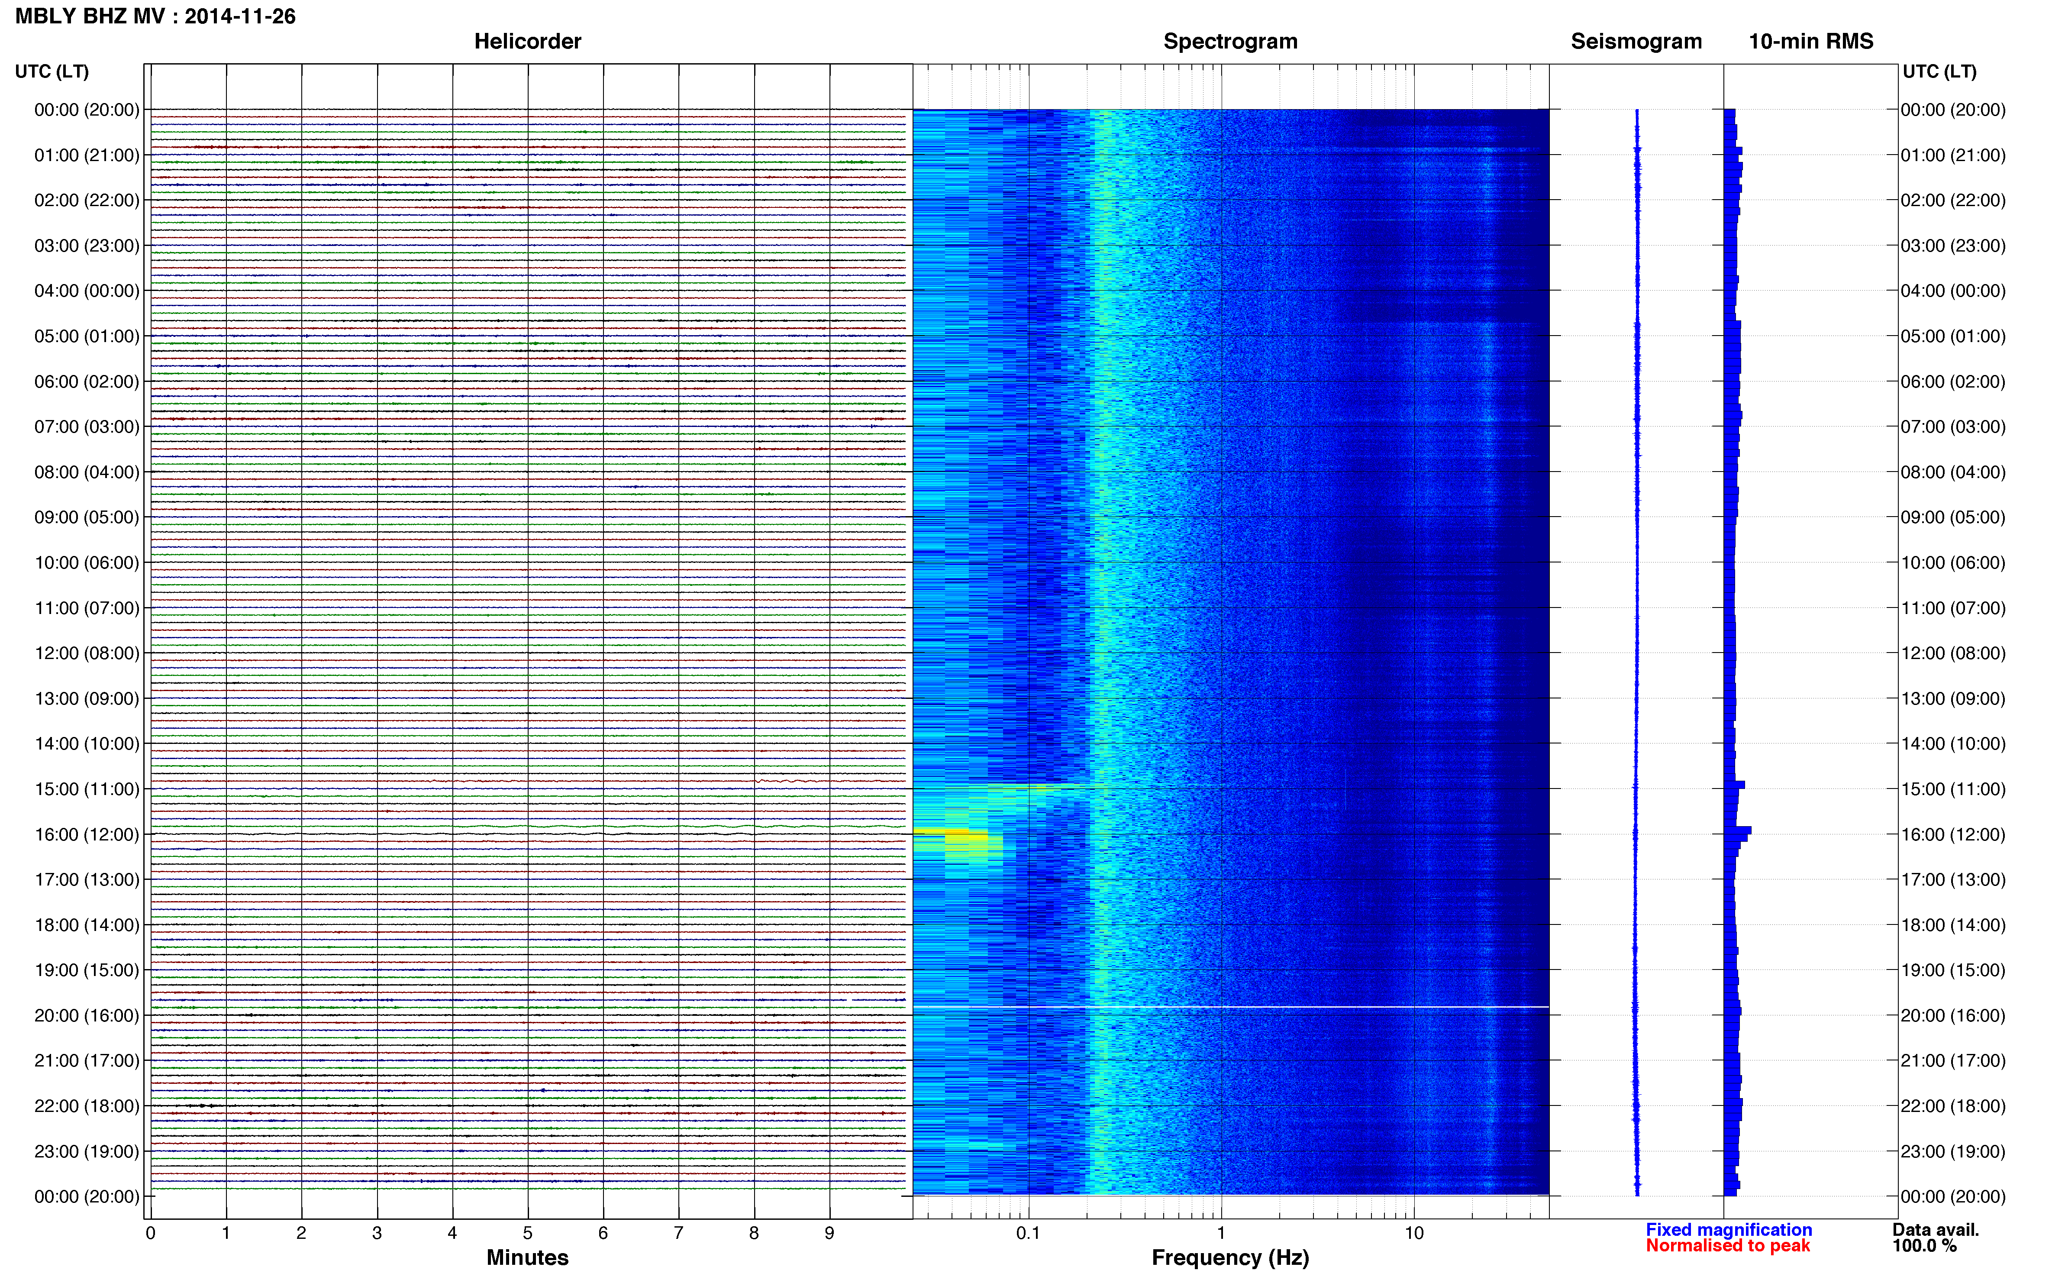
Task: Select the left time label '05:00 (01:00)'
Action: pos(87,336)
